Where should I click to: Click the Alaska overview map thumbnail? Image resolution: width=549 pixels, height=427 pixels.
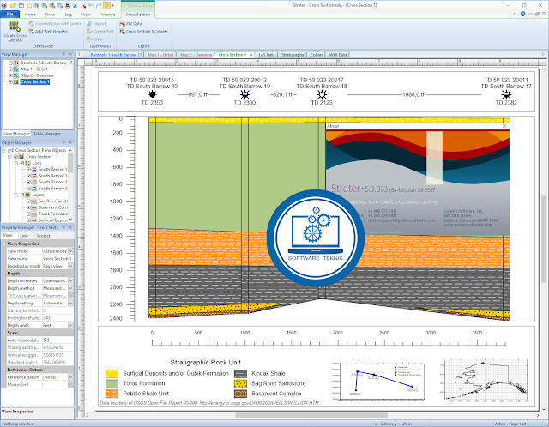(486, 379)
